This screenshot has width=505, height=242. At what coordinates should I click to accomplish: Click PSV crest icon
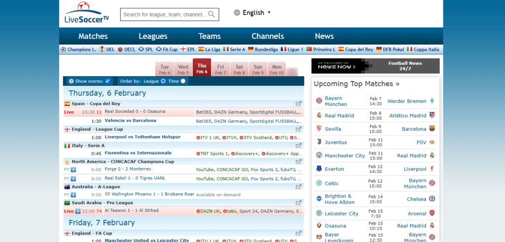[x=432, y=142]
